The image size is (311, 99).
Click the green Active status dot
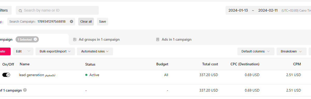coord(86,75)
